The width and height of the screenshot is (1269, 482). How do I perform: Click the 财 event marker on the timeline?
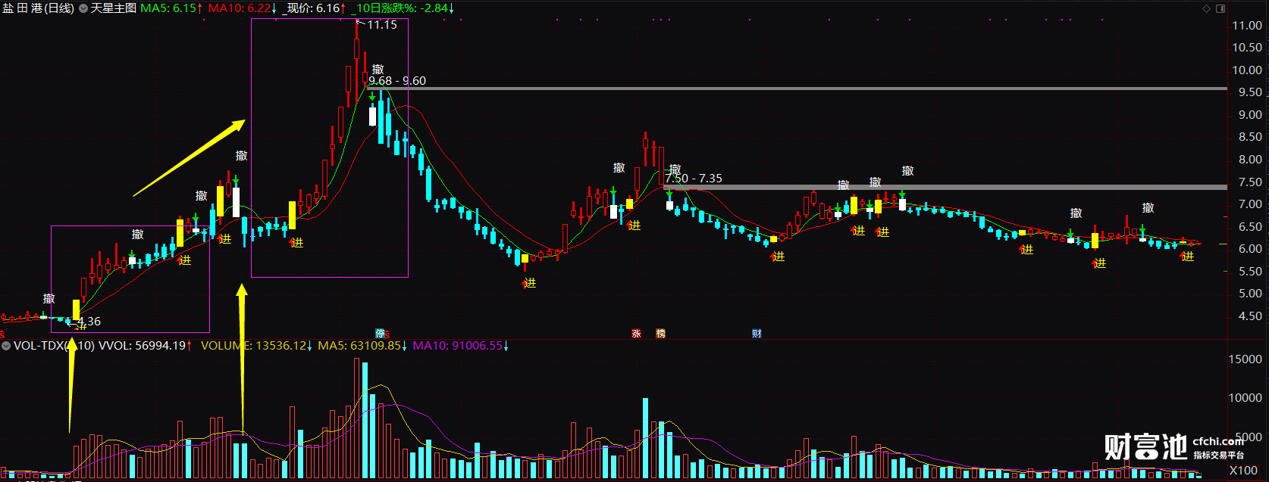pos(757,334)
